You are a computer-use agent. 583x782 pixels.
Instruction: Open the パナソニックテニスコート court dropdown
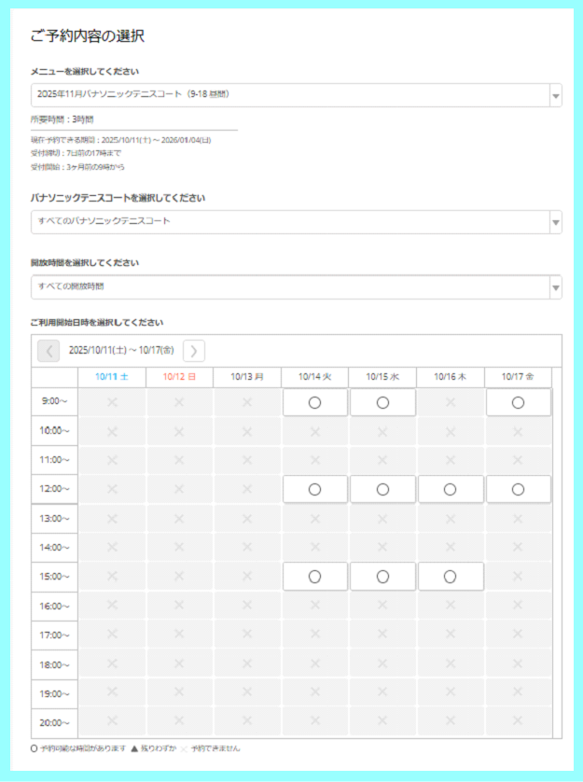point(296,222)
